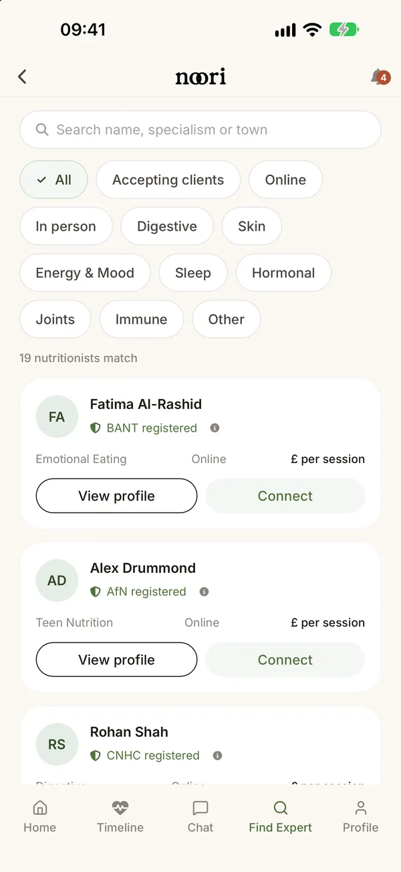This screenshot has width=401, height=872.
Task: Tap Fatima Al-Rashid's FA avatar
Action: [57, 417]
